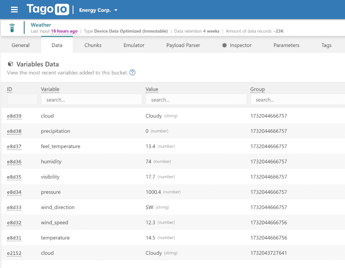
Task: Click the Weather device title
Action: (41, 25)
